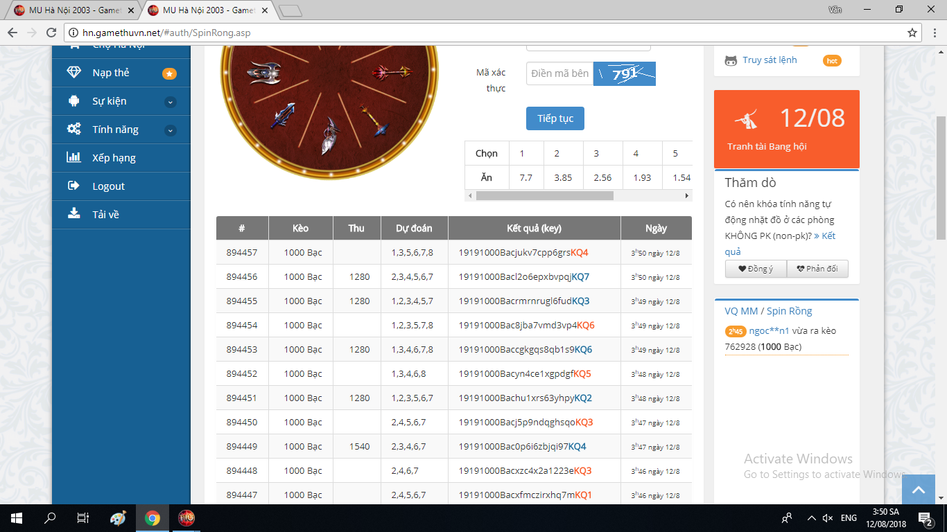
Task: Focus the Mã xác thực input field
Action: pos(559,73)
